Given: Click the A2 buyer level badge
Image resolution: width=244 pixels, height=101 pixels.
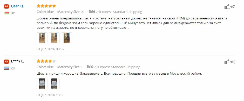Looking at the screenshot, I should pyautogui.click(x=6, y=6).
